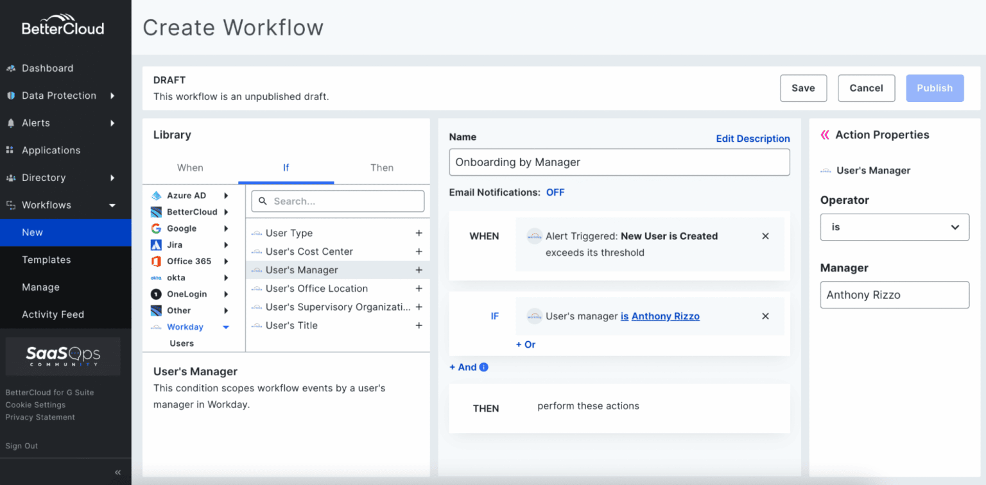
Task: Switch to the Then library tab
Action: point(382,168)
